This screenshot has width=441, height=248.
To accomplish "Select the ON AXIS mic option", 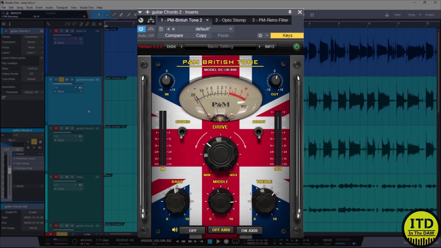I will coord(249,230).
